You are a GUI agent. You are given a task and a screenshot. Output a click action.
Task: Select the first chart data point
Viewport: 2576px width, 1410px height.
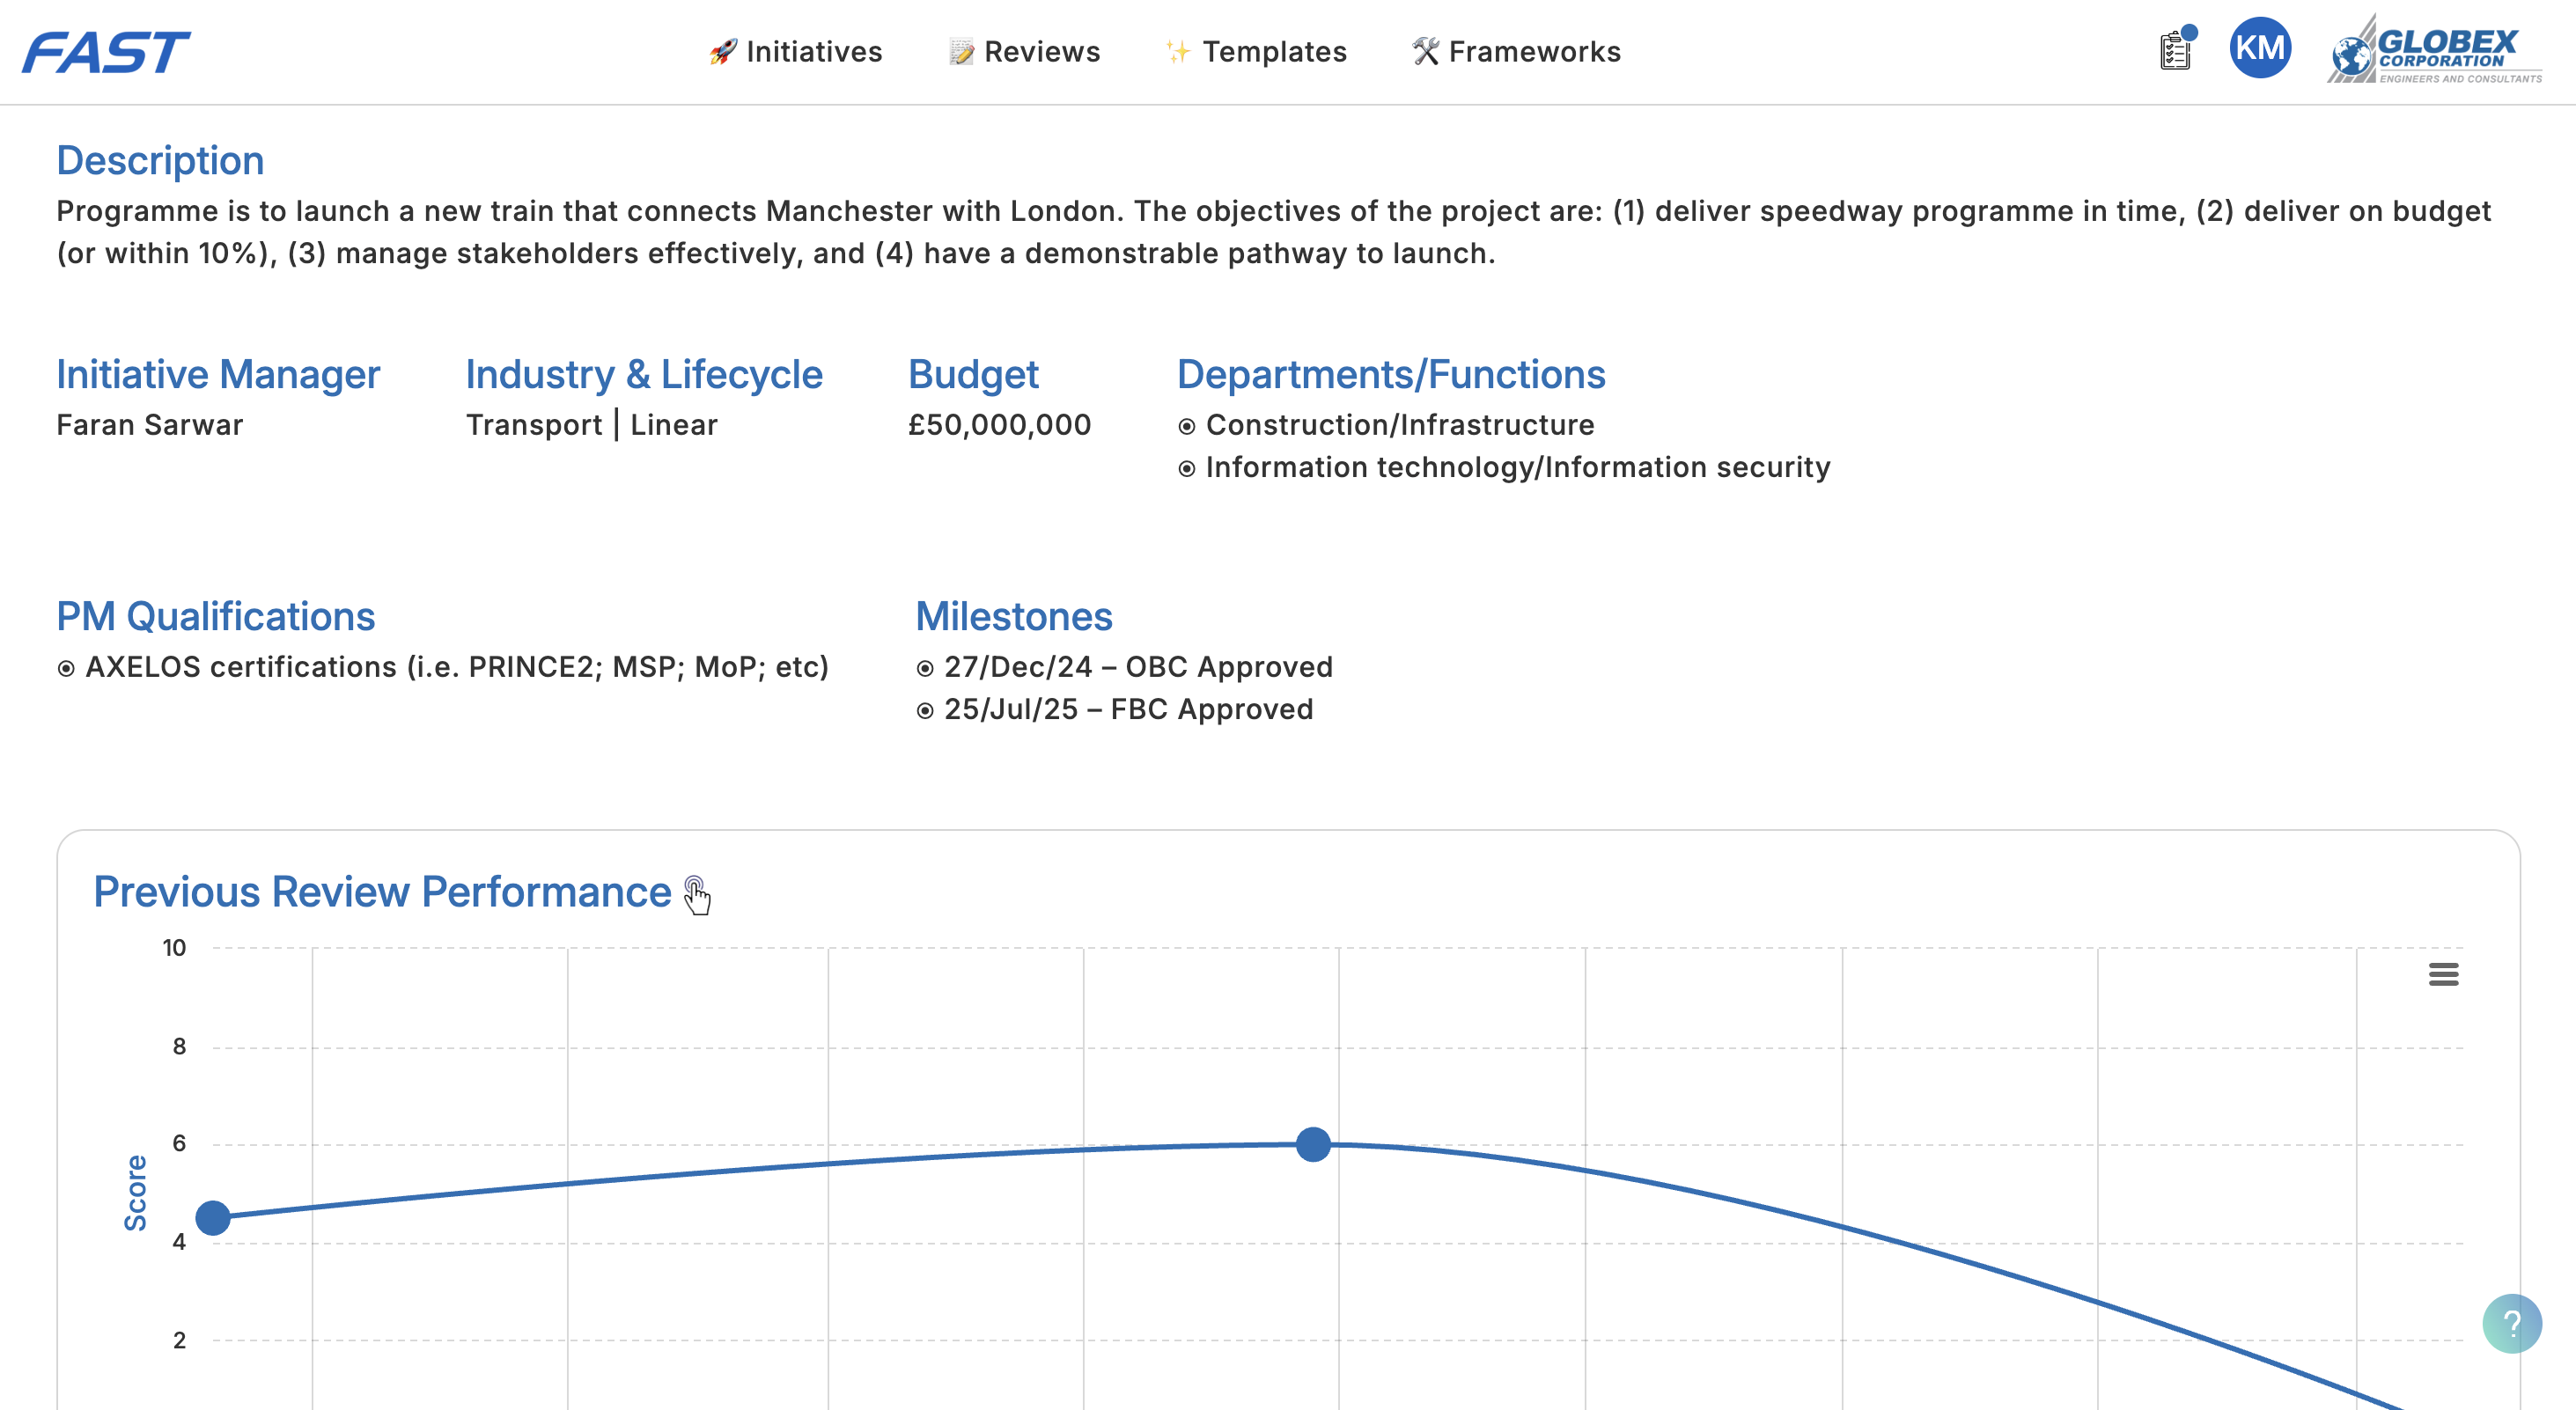click(213, 1217)
